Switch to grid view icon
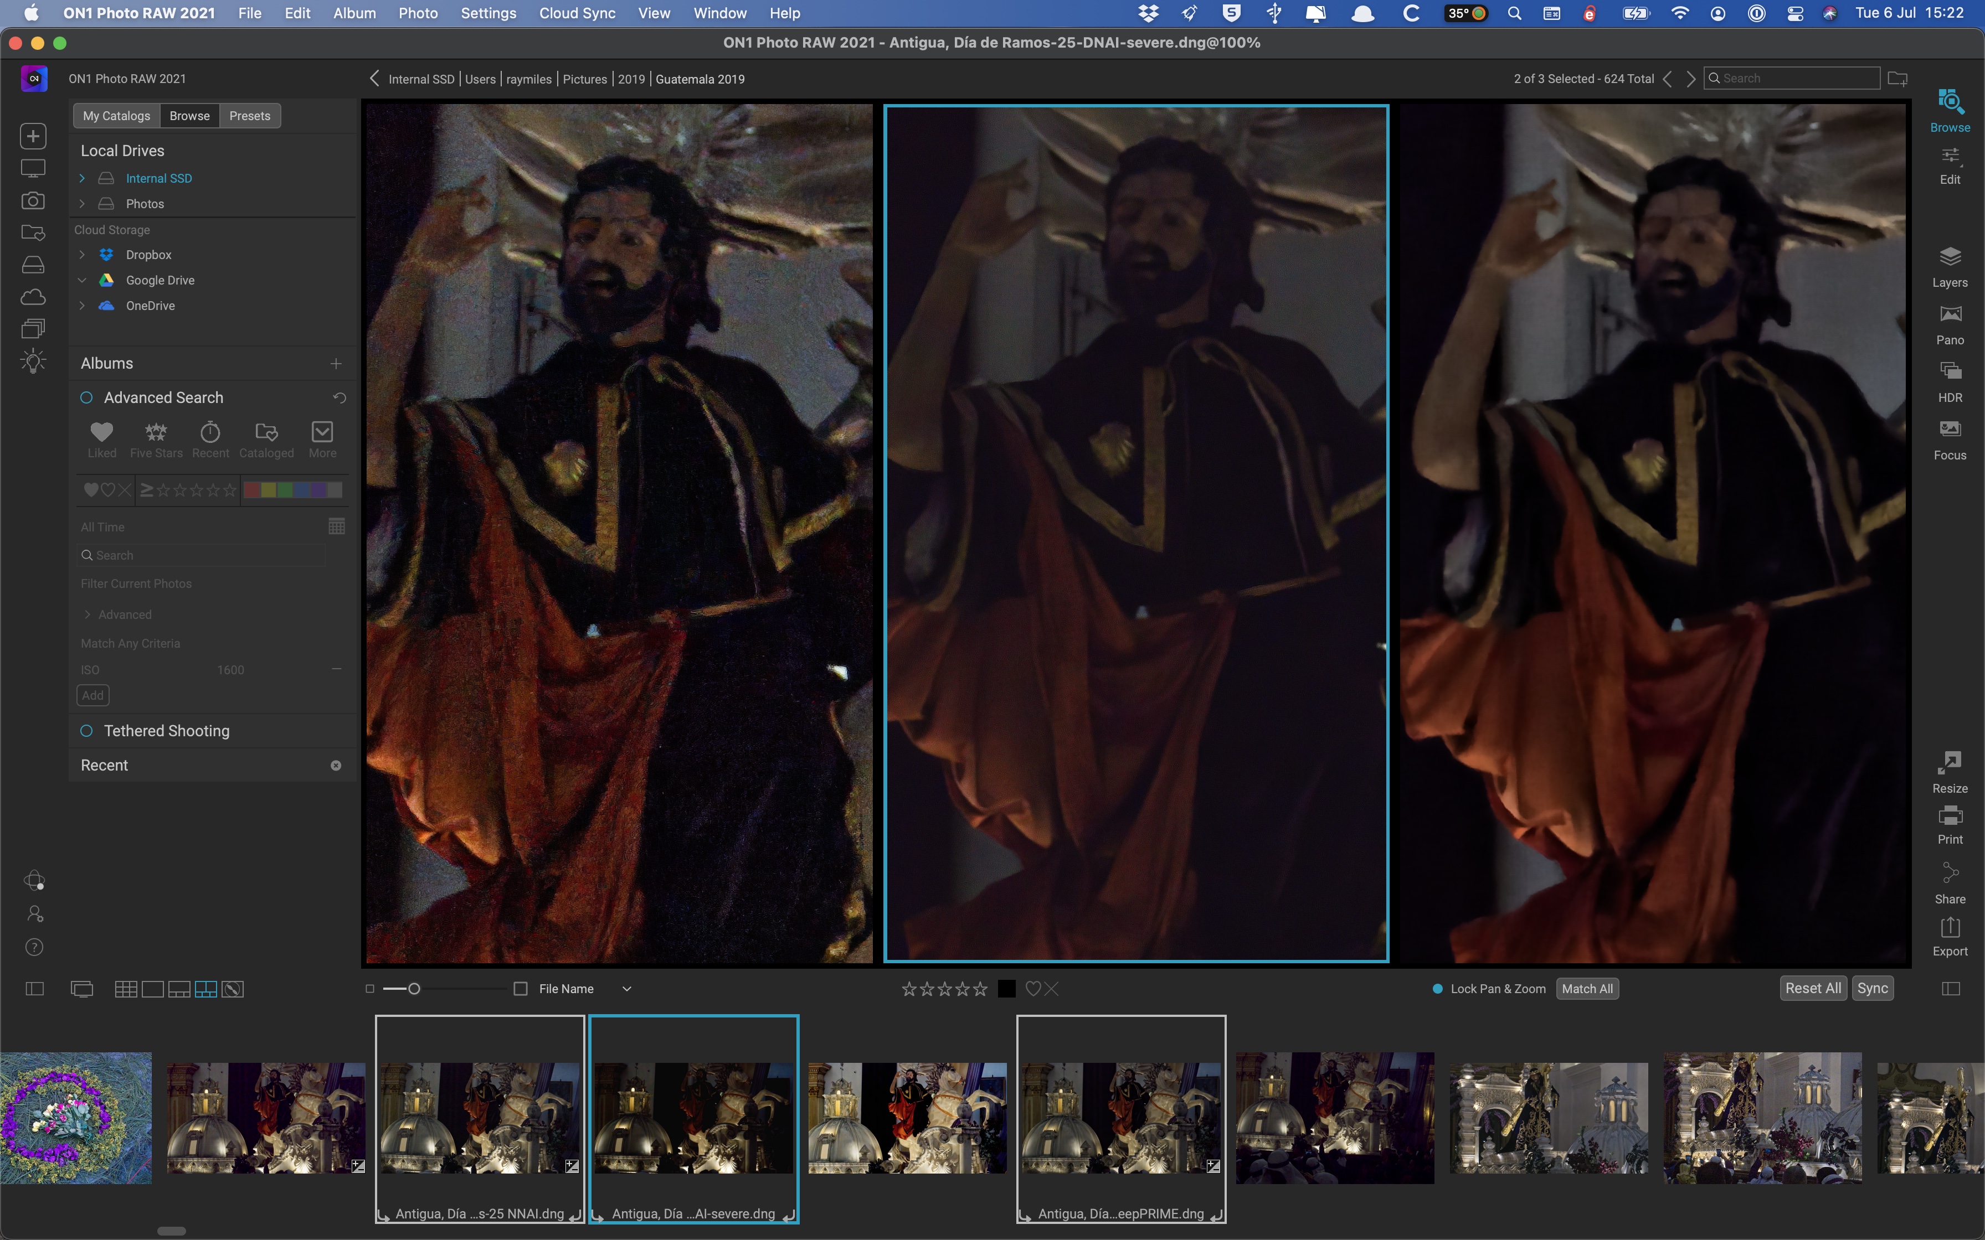 (126, 989)
